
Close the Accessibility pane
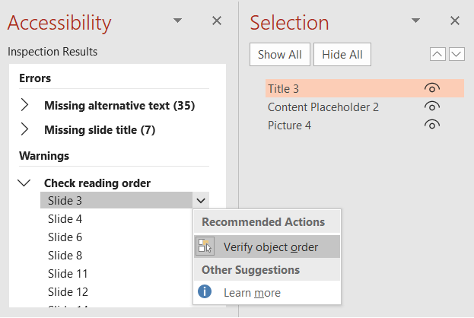pos(217,21)
